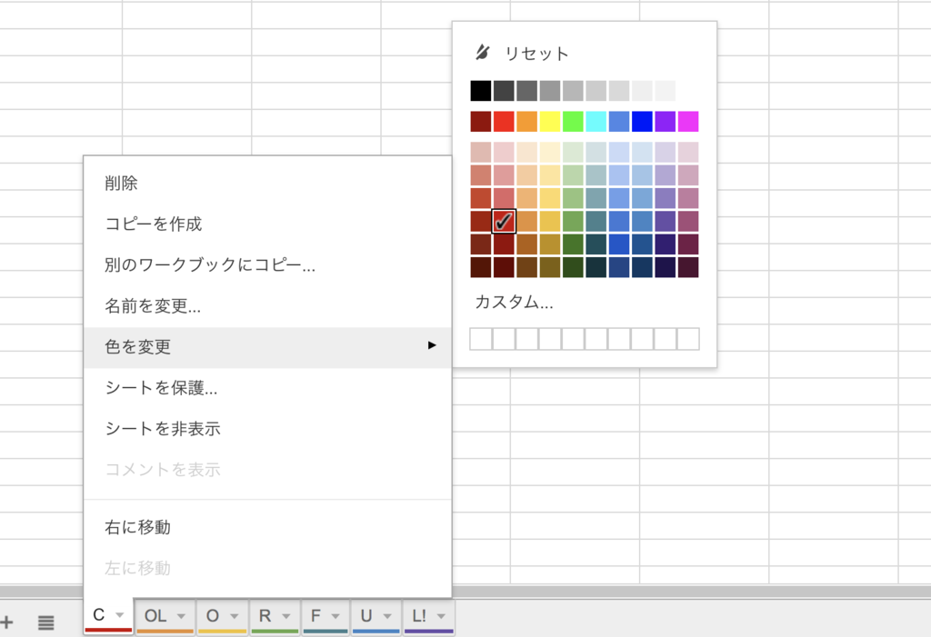Pick the black color swatch

click(x=481, y=91)
